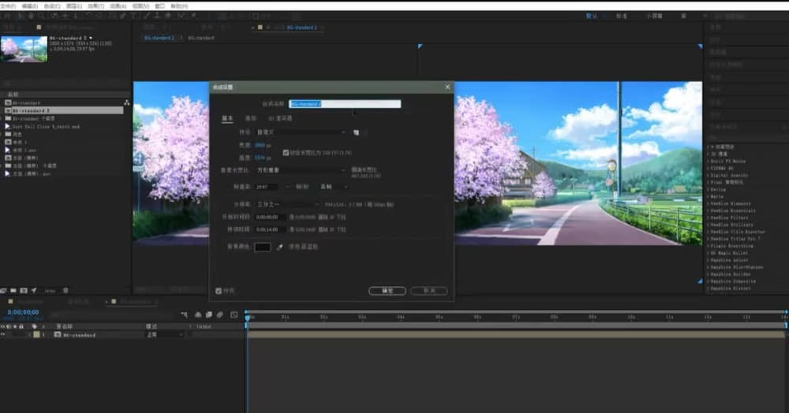
Task: Click the duration field in dialog
Action: 270,229
